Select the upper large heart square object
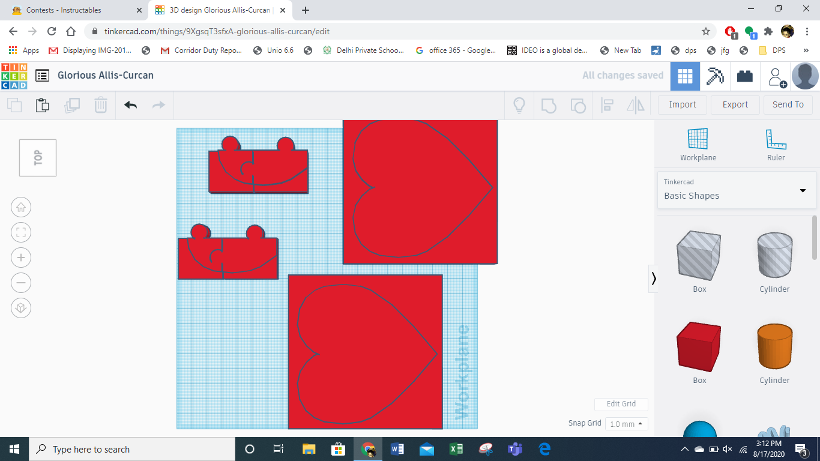The width and height of the screenshot is (820, 461). [x=420, y=192]
